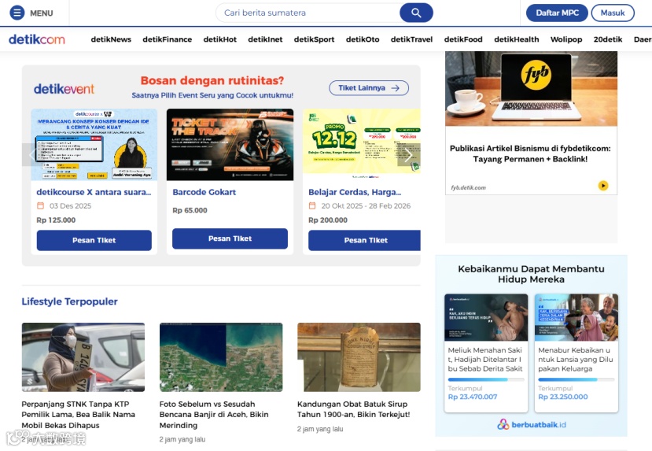Open the STNK Tanpa KTP article thumbnail

[83, 357]
